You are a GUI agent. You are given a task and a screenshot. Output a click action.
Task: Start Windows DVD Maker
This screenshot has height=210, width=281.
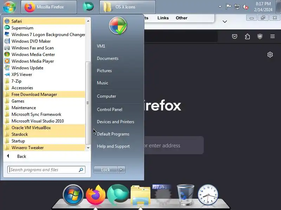(x=44, y=41)
